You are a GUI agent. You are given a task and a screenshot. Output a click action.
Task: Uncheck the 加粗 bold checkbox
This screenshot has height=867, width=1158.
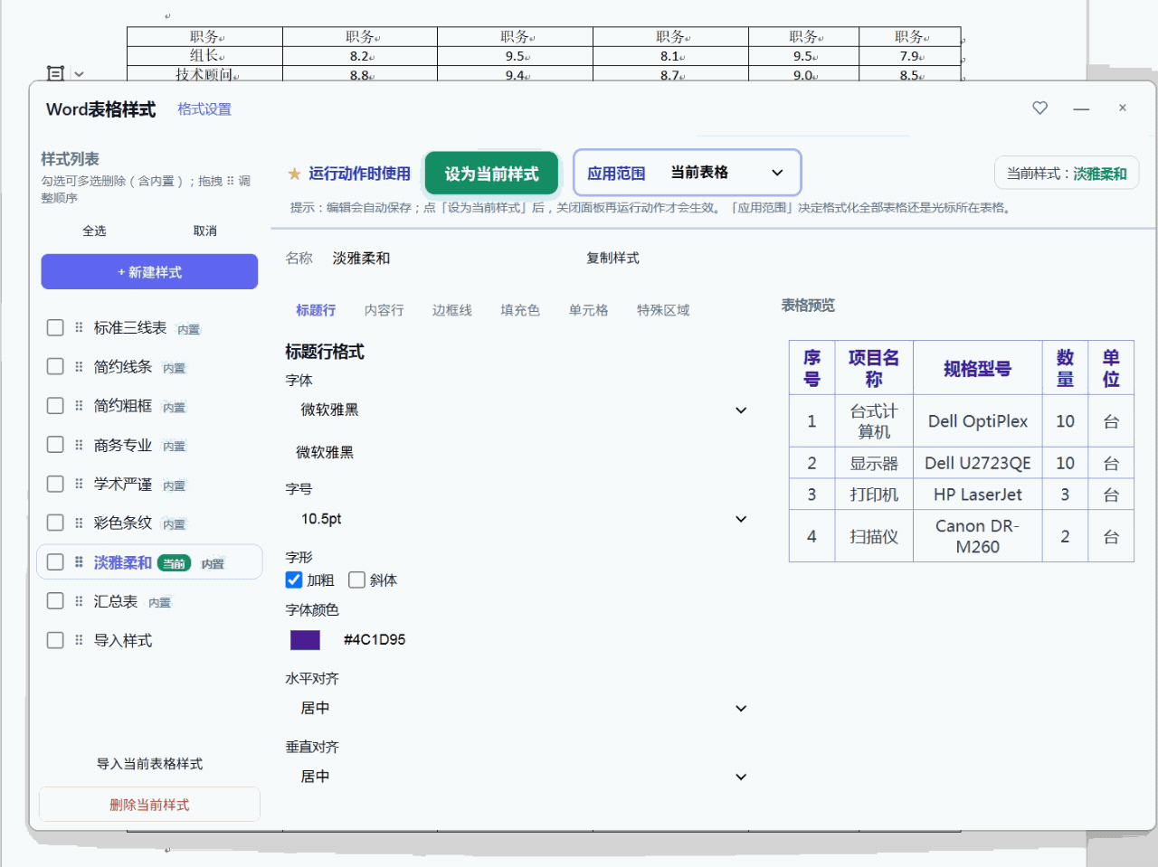click(x=294, y=580)
